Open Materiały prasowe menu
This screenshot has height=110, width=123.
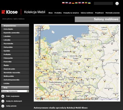[x=113, y=13]
